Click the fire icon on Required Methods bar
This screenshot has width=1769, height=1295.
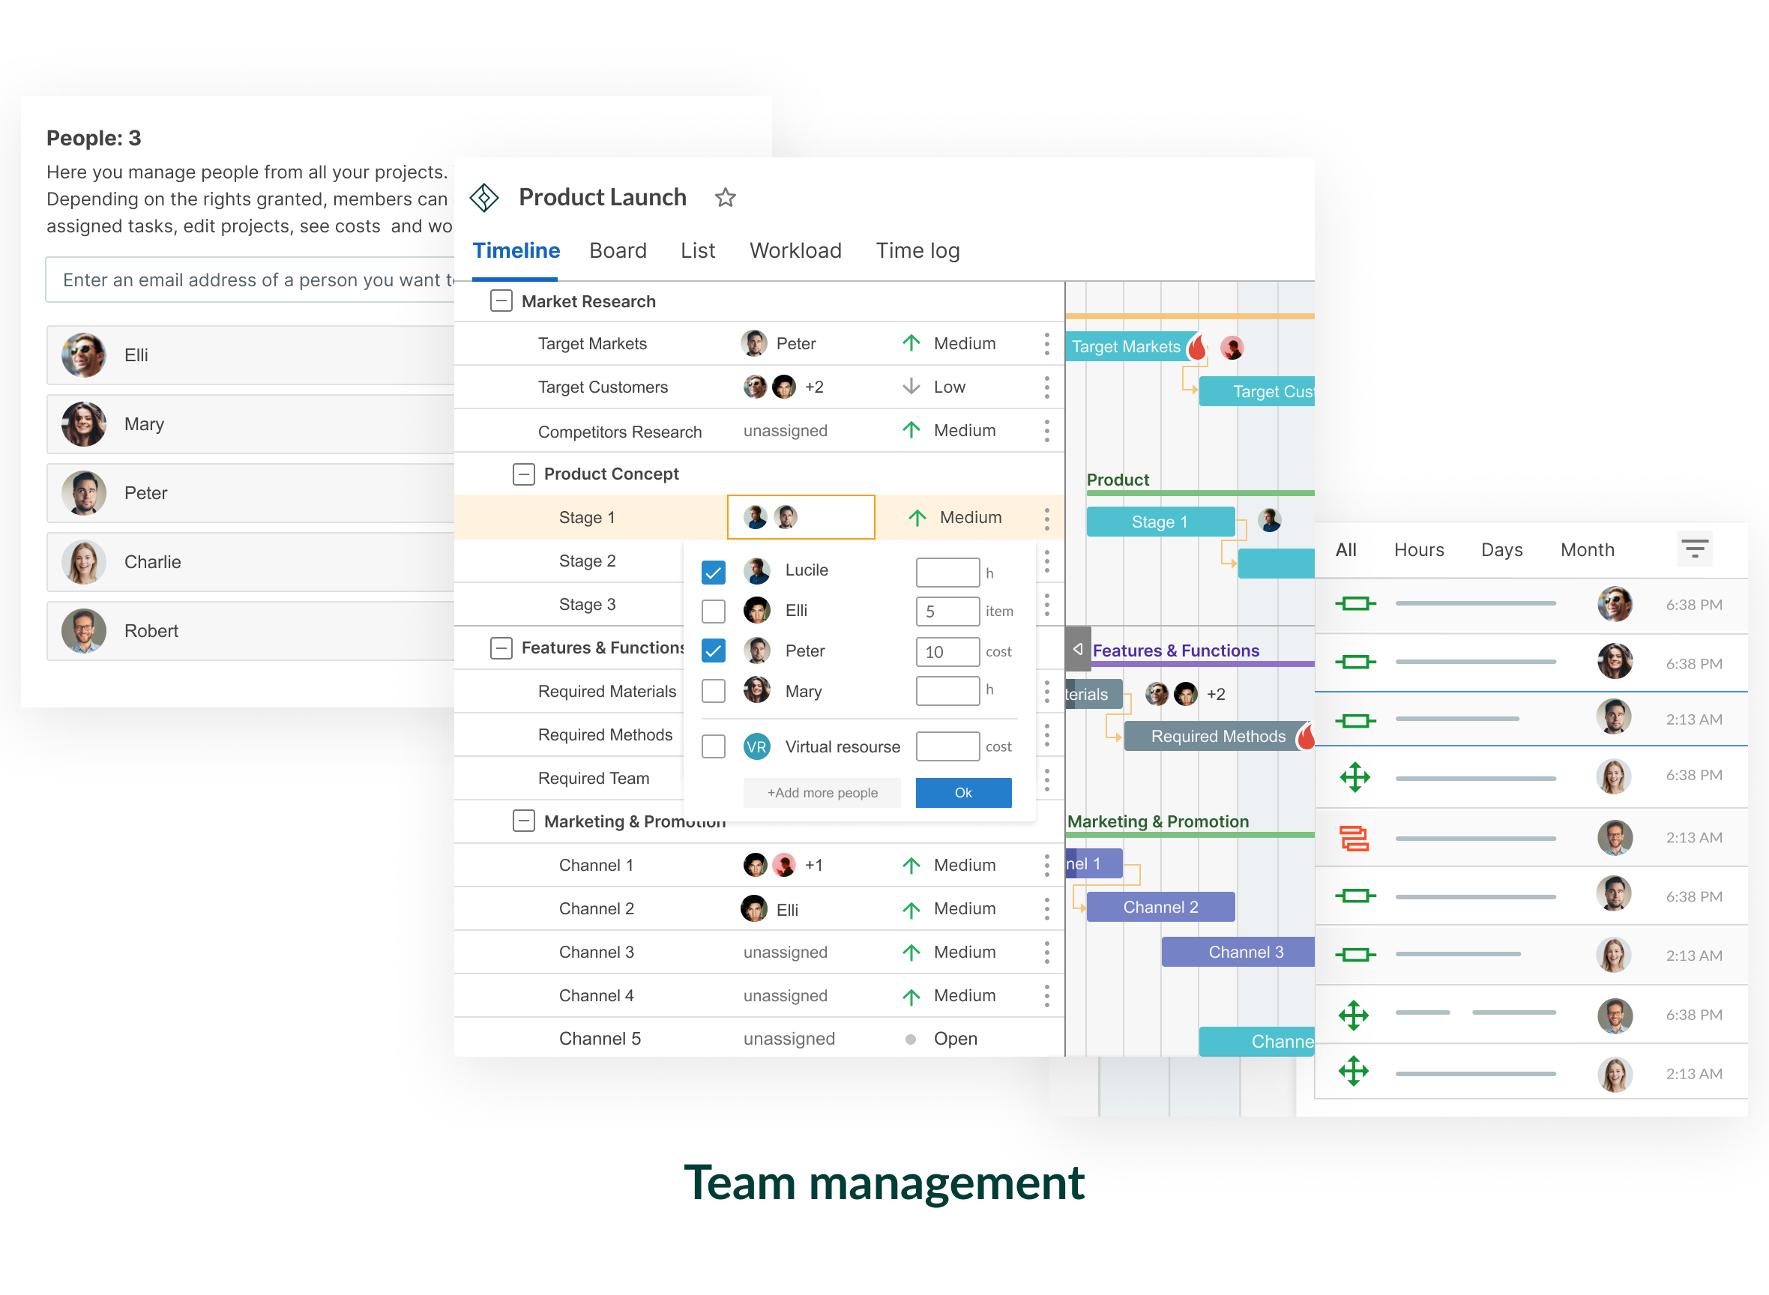1306,736
